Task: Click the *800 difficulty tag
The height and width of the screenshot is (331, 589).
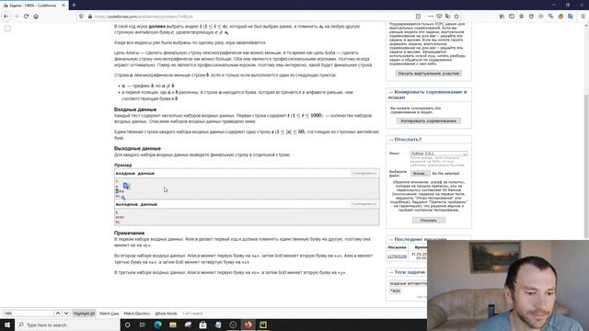Action: pos(395,291)
